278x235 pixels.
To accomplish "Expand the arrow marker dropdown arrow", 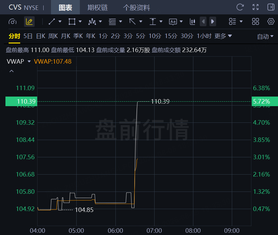I will pos(141,21).
